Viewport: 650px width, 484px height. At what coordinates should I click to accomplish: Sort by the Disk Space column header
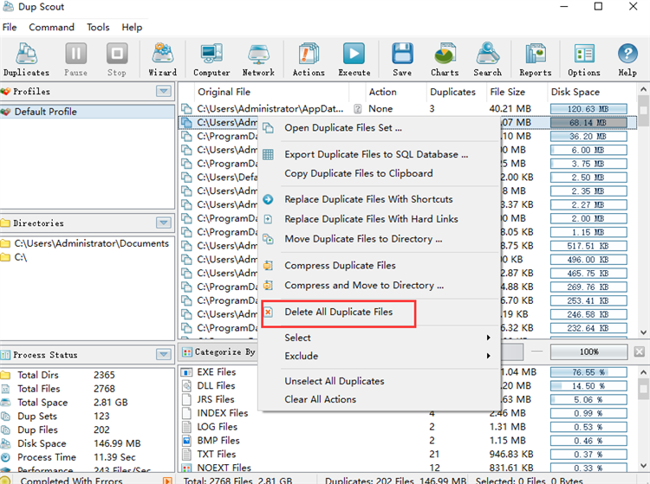pos(575,92)
